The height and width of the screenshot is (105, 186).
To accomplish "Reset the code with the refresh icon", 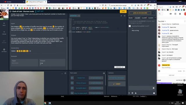I will coord(121,16).
